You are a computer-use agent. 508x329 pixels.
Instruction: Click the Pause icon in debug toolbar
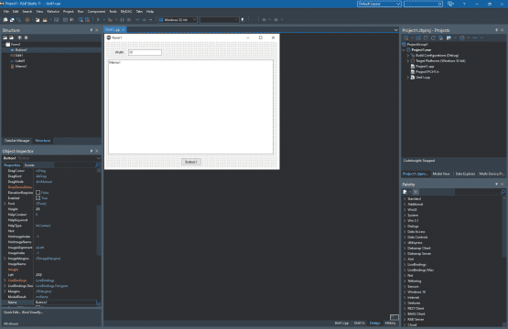click(122, 20)
